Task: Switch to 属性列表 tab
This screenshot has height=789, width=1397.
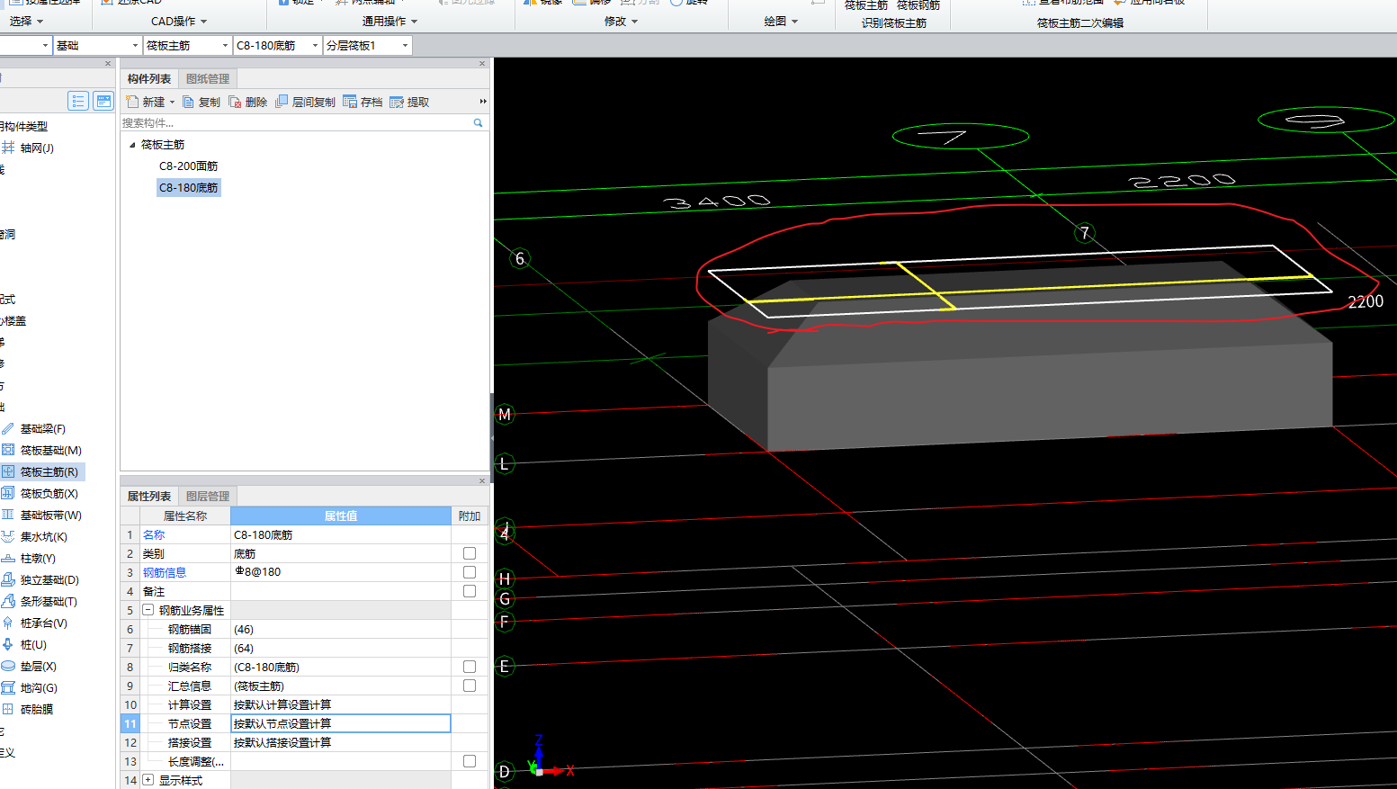Action: (x=149, y=497)
